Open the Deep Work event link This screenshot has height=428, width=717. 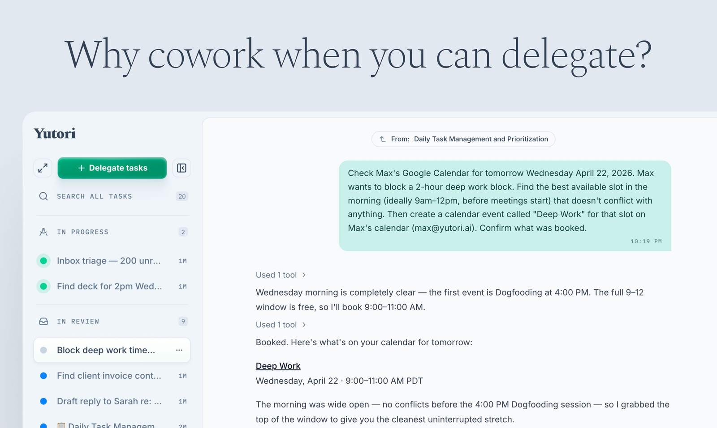point(278,366)
